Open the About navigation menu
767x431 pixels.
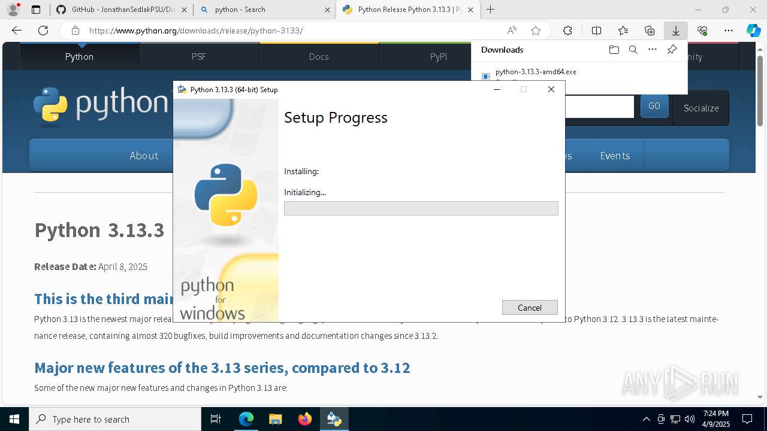[144, 156]
